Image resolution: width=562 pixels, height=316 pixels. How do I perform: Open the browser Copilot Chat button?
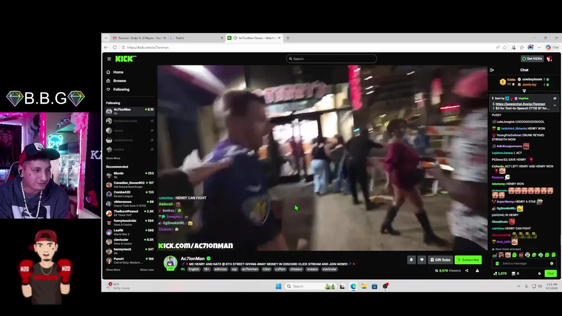pos(552,47)
